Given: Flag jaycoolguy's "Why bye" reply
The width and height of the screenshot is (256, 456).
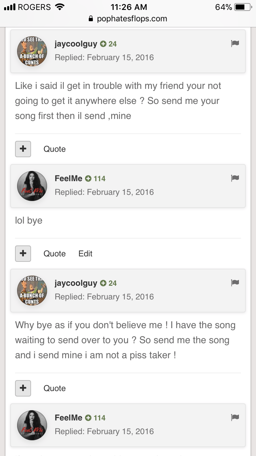Looking at the screenshot, I should (235, 283).
